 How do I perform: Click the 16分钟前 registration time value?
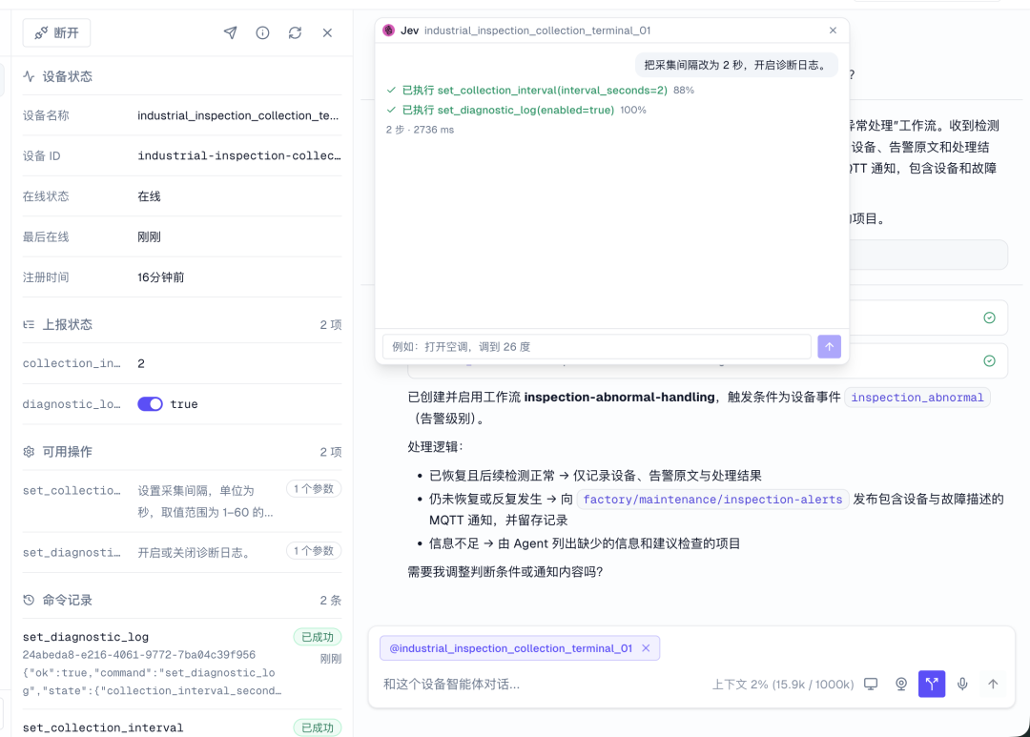coord(161,277)
